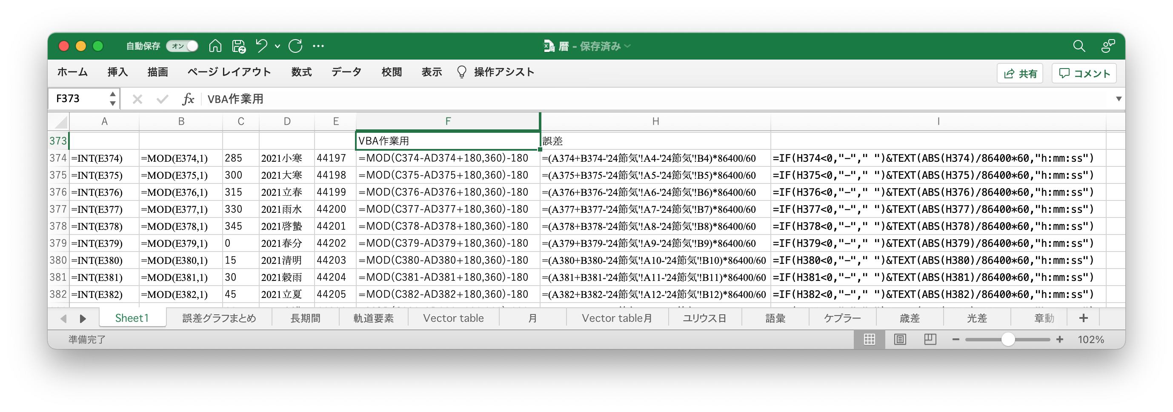The image size is (1173, 412).
Task: Expand the formula bar
Action: click(x=1119, y=99)
